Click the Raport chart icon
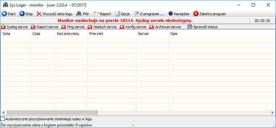Screen dimensions: 276x128 point(97,13)
